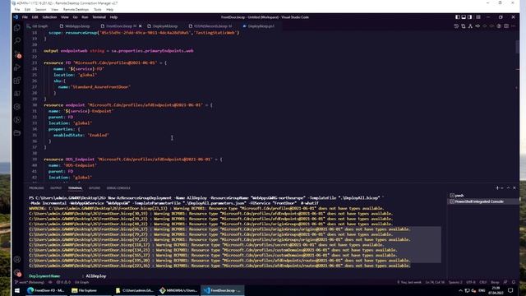Open the File menu in VS Code
This screenshot has height=296, width=526.
25,17
